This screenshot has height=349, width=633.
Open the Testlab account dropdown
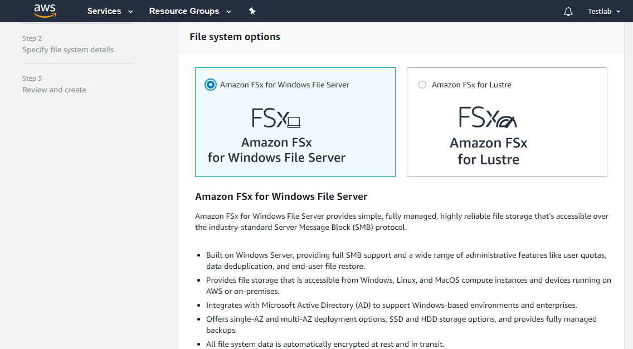(604, 12)
